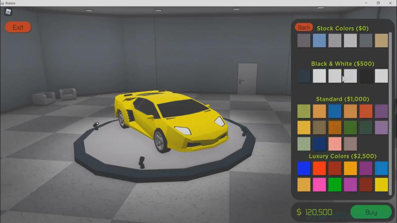Apply the green Luxury color swatch
The width and height of the screenshot is (397, 223).
pos(335,185)
